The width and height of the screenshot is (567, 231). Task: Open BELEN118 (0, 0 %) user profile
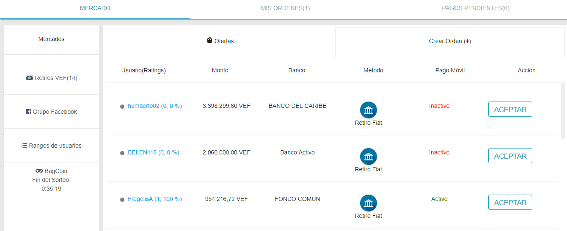pyautogui.click(x=154, y=152)
